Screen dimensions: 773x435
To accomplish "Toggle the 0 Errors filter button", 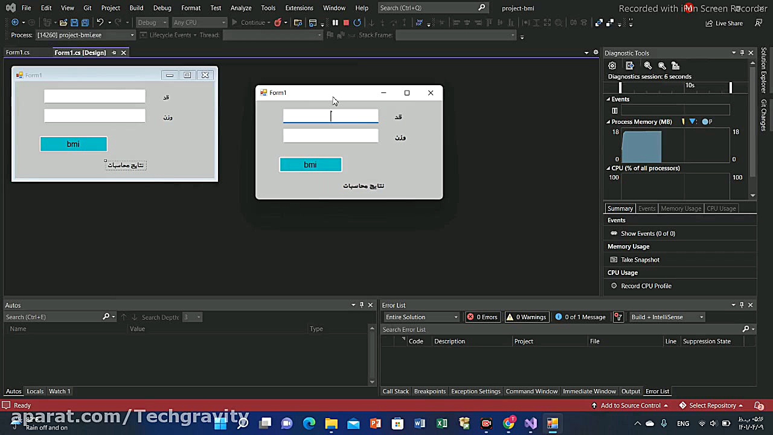I will click(482, 317).
